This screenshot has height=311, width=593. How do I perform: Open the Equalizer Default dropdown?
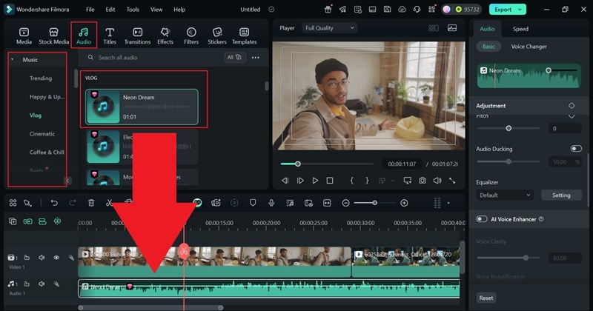point(505,195)
